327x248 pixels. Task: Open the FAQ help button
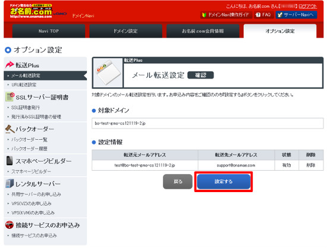[x=263, y=15]
